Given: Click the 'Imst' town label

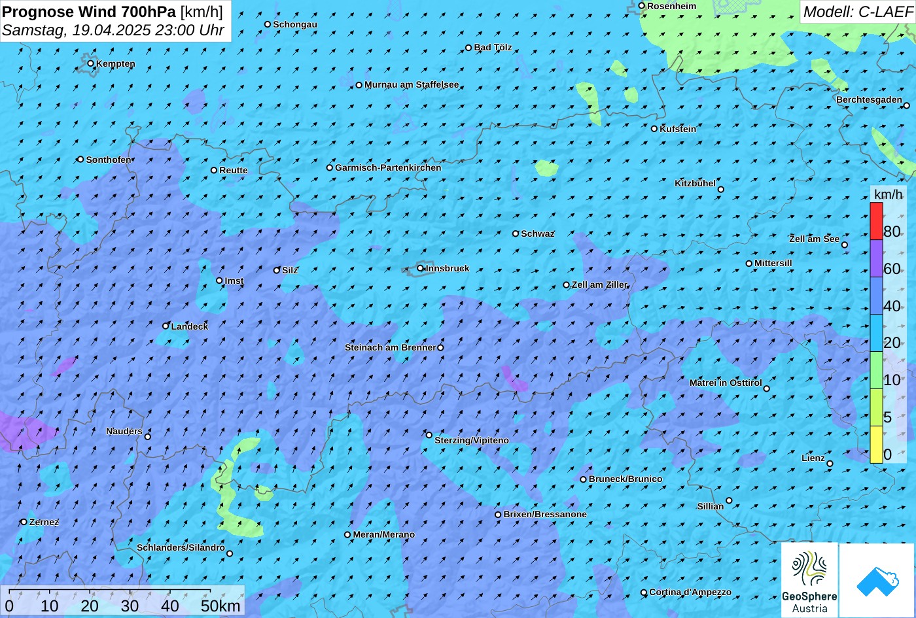Looking at the screenshot, I should 234,281.
